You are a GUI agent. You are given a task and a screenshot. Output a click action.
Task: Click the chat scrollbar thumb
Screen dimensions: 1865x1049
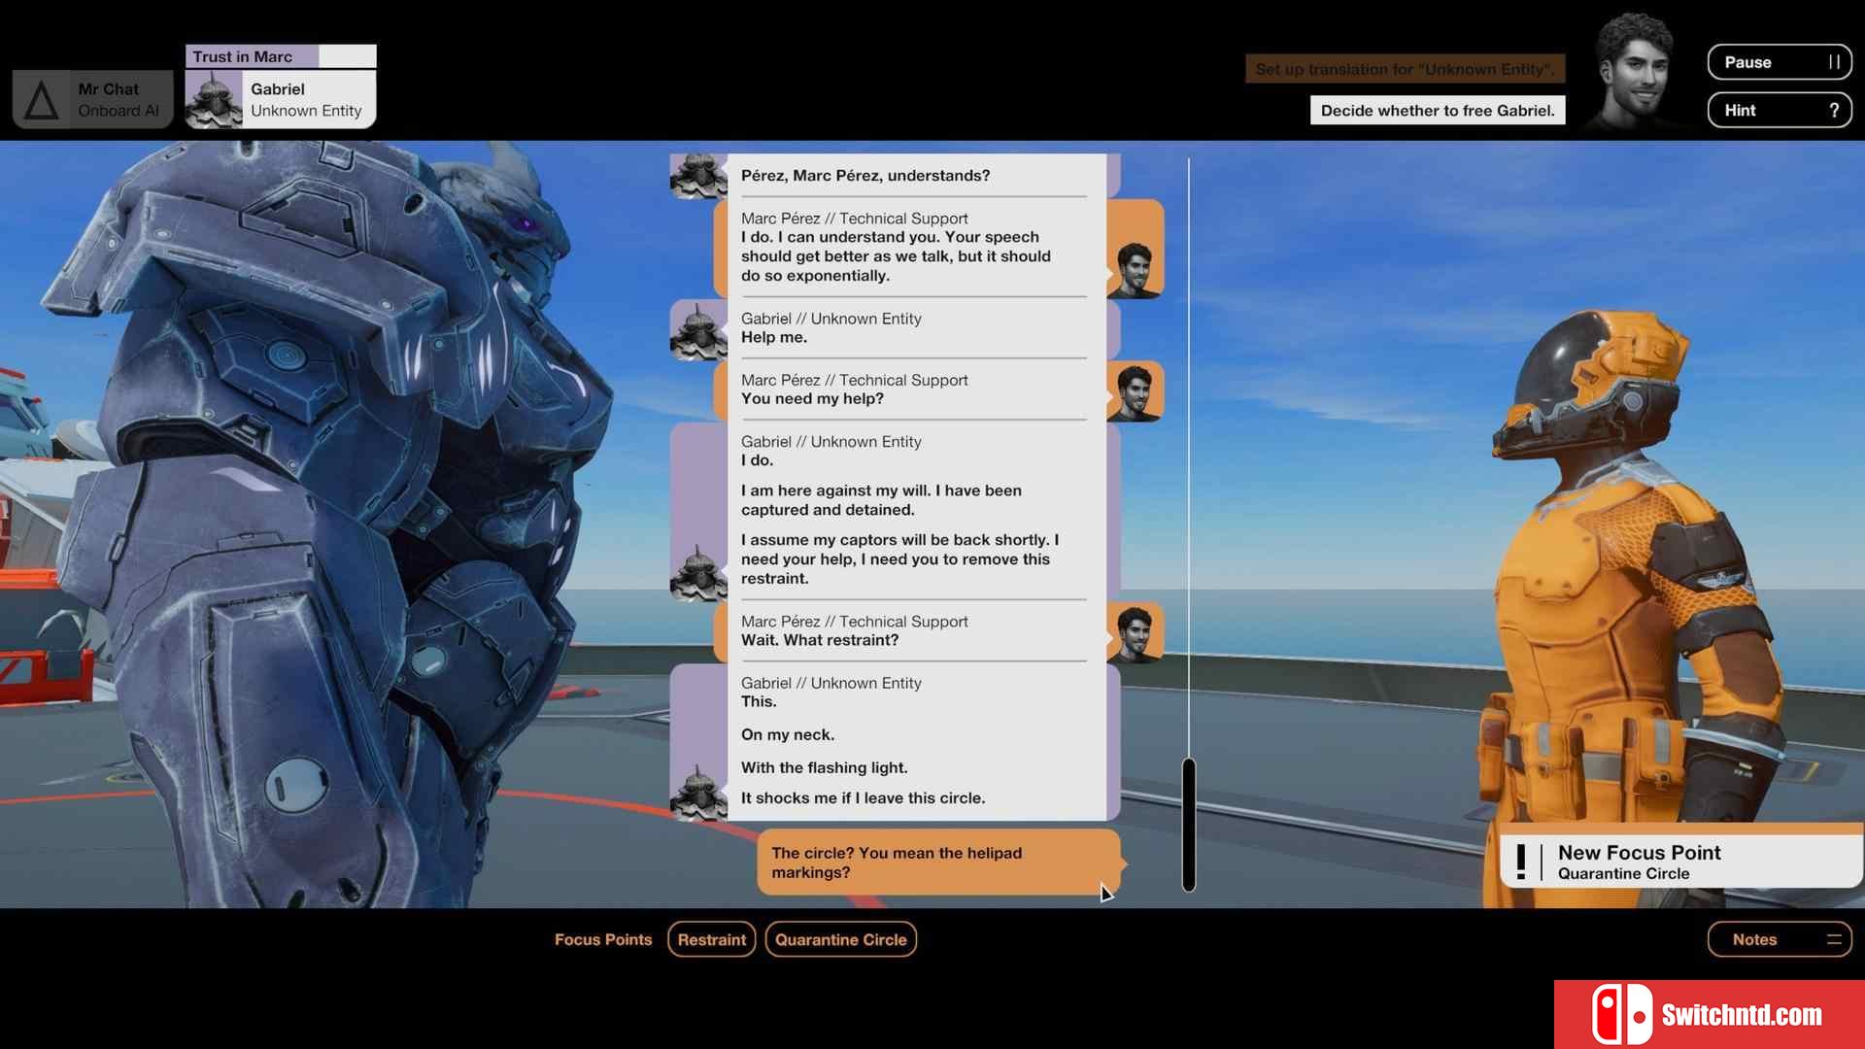(1188, 825)
